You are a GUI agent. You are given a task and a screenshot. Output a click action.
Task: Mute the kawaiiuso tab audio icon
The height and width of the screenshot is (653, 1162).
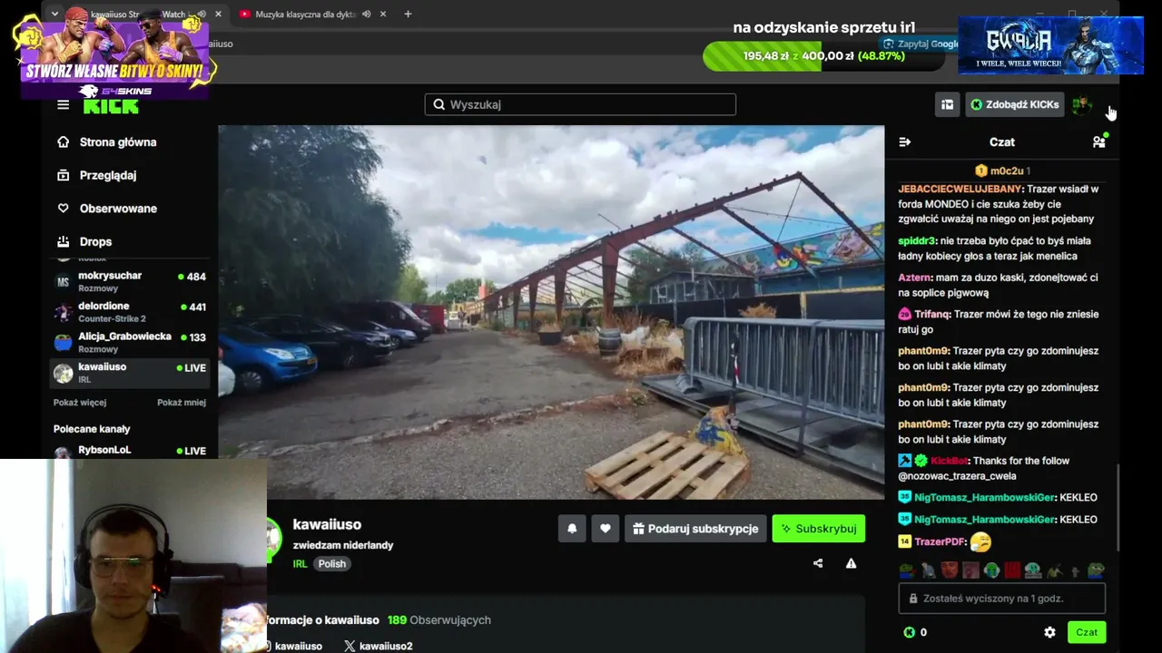coord(202,15)
